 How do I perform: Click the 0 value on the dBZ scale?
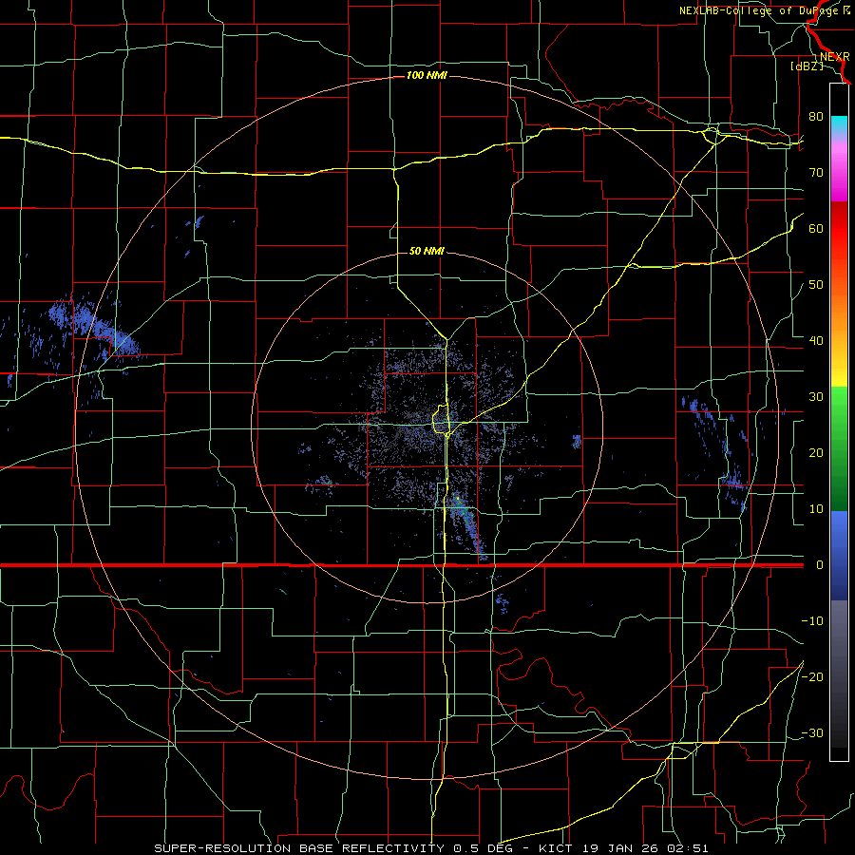(x=820, y=565)
